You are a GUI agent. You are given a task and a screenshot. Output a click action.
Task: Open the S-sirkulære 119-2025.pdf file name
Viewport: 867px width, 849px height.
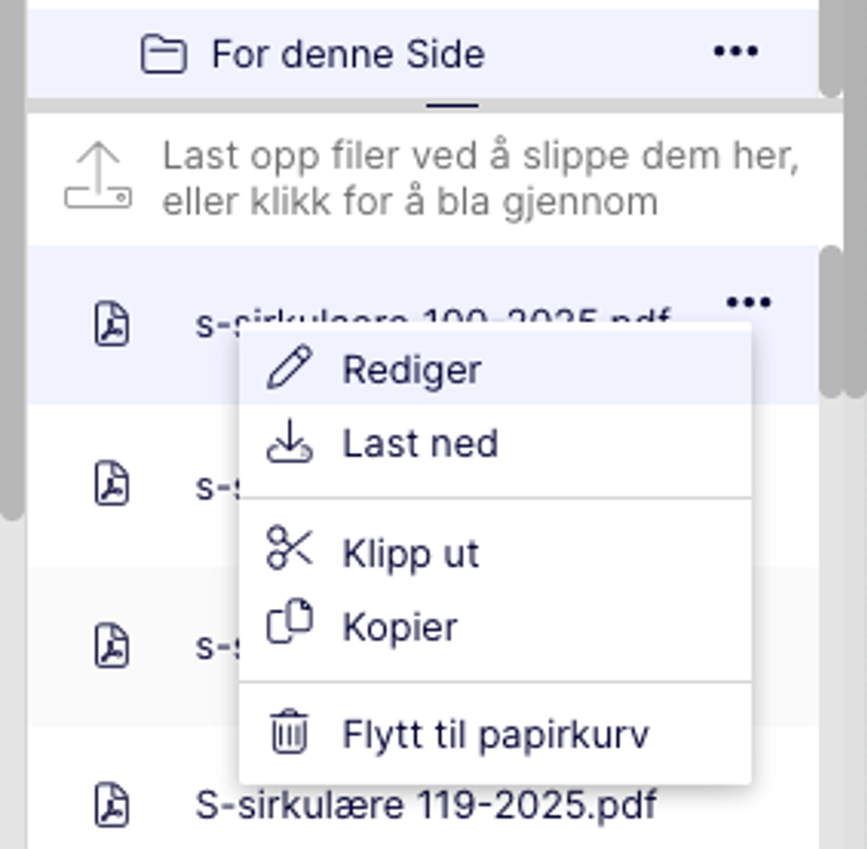[x=426, y=805]
